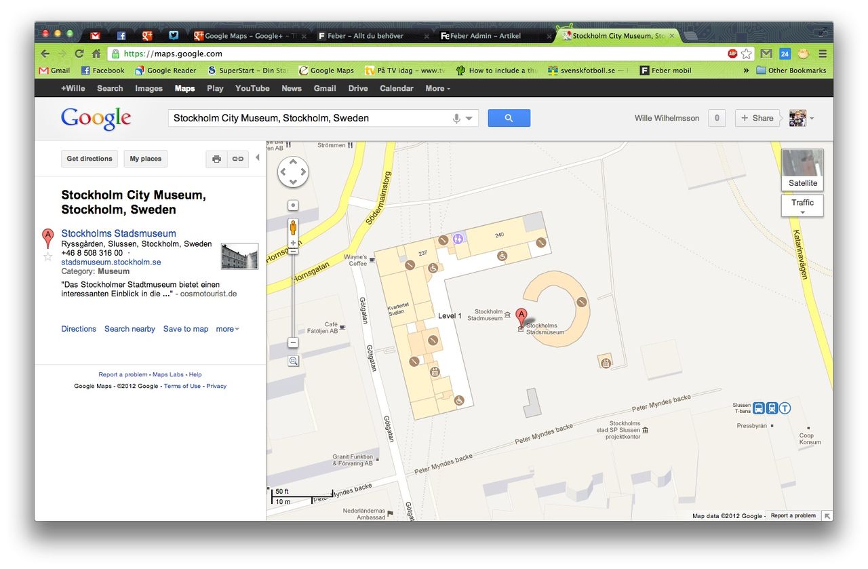This screenshot has height=569, width=868.
Task: Click the overview map expand arrow
Action: [x=827, y=515]
